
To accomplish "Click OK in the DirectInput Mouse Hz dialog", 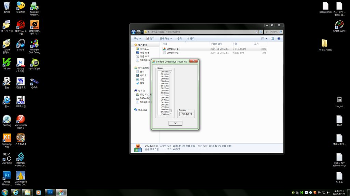I will pyautogui.click(x=175, y=123).
